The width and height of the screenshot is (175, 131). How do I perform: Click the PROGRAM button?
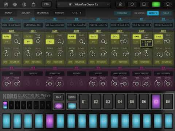coord(122,13)
